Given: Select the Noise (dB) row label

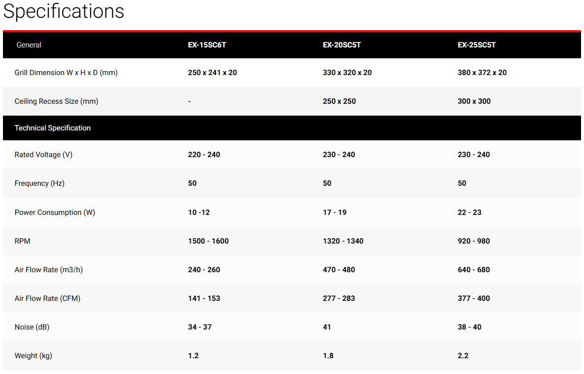Looking at the screenshot, I should [x=32, y=327].
